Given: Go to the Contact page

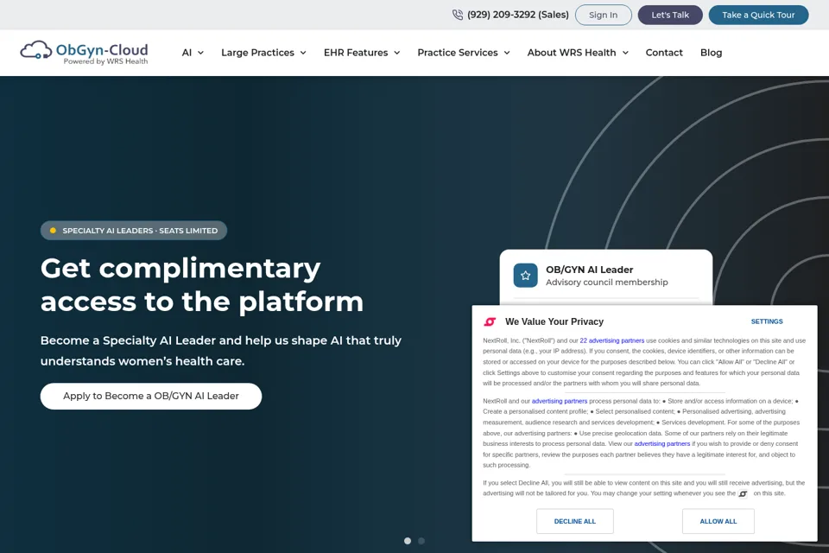Looking at the screenshot, I should click(664, 53).
